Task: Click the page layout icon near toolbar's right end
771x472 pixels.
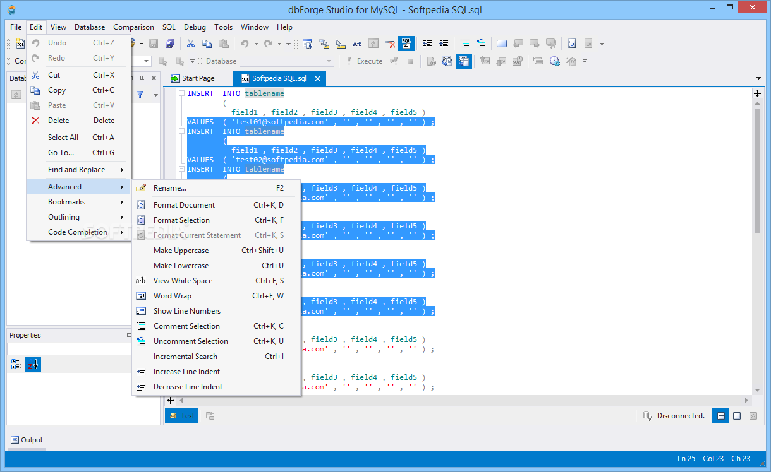Action: (x=571, y=44)
